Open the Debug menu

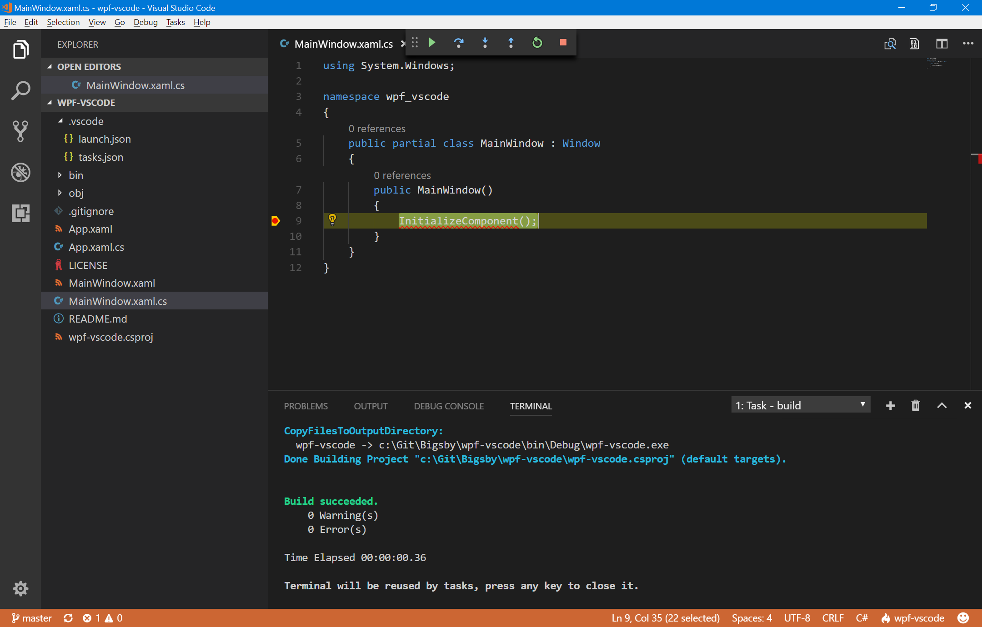click(x=145, y=22)
